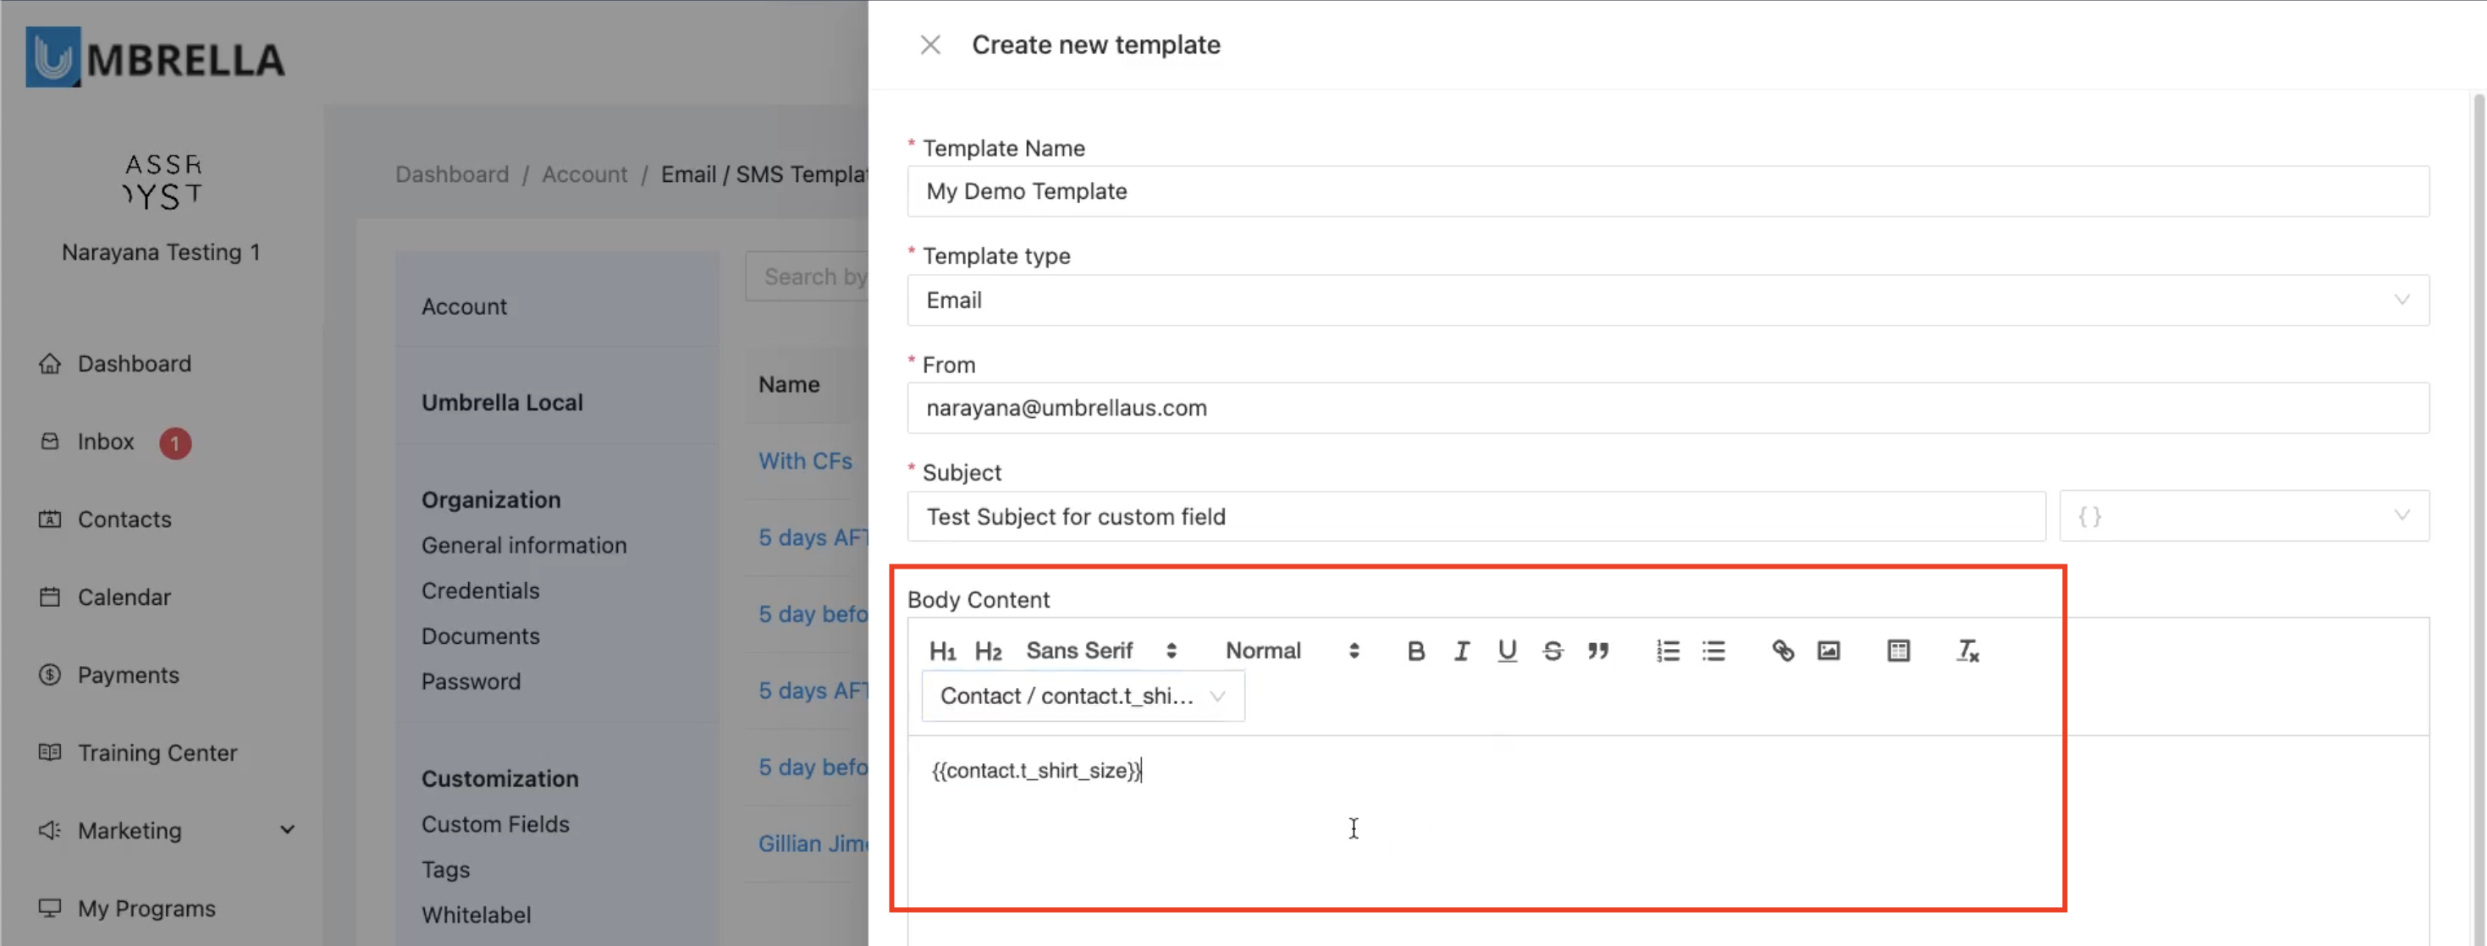Screen dimensions: 2487x946
Task: Open the contact.t_shirt custom field selector
Action: click(1083, 696)
